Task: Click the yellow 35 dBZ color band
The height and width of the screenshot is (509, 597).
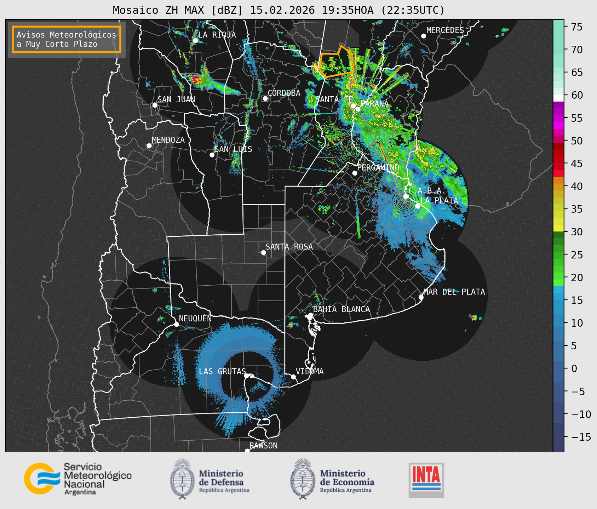Action: coord(558,209)
